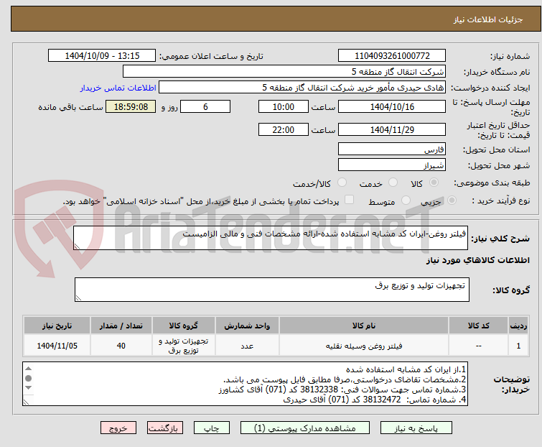542x447 pixels.
Task: Click the scroll thumb in buyer notes
Action: (x=29, y=378)
